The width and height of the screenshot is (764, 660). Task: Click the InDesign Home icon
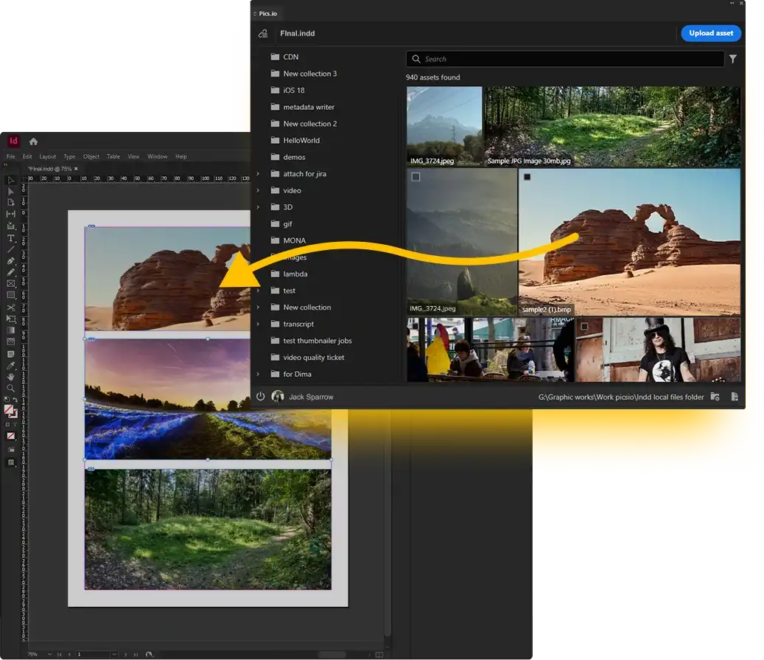click(33, 142)
